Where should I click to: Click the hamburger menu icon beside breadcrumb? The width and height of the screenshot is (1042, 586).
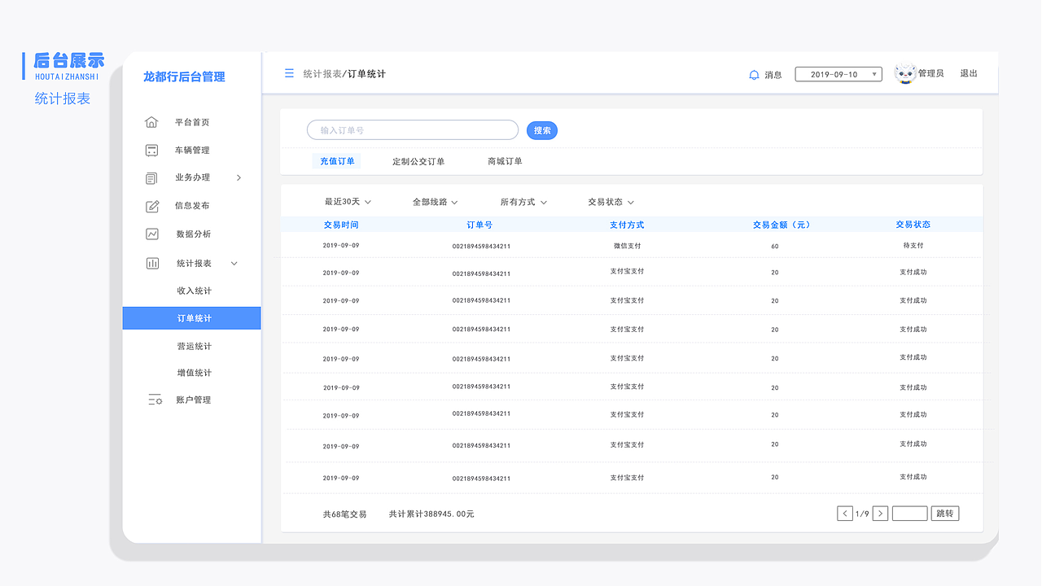(x=289, y=72)
